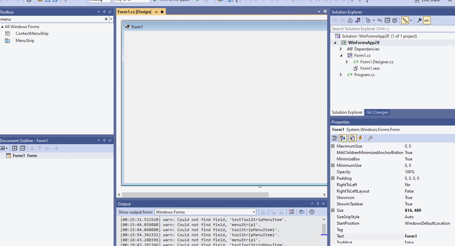Collapse all nodes in Solution Explorer
The image size is (455, 246).
pos(387,20)
